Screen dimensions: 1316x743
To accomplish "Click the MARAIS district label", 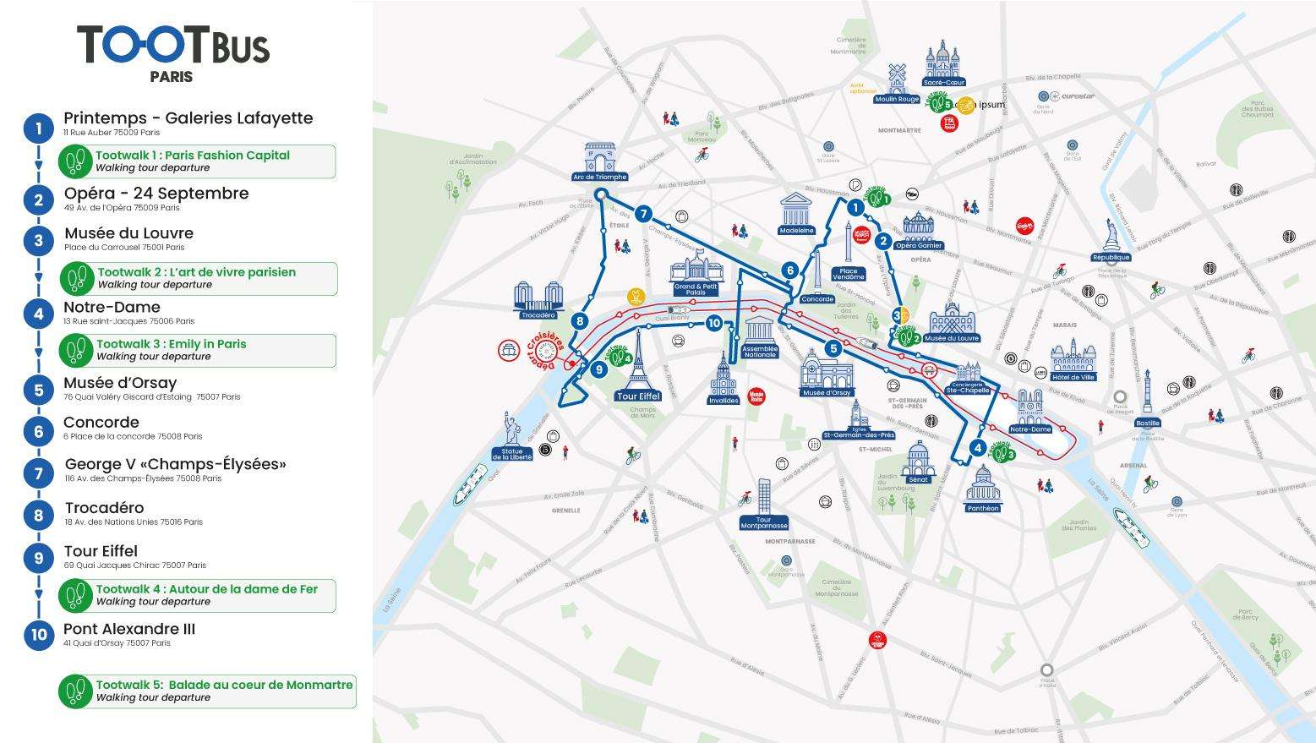I will click(1065, 325).
